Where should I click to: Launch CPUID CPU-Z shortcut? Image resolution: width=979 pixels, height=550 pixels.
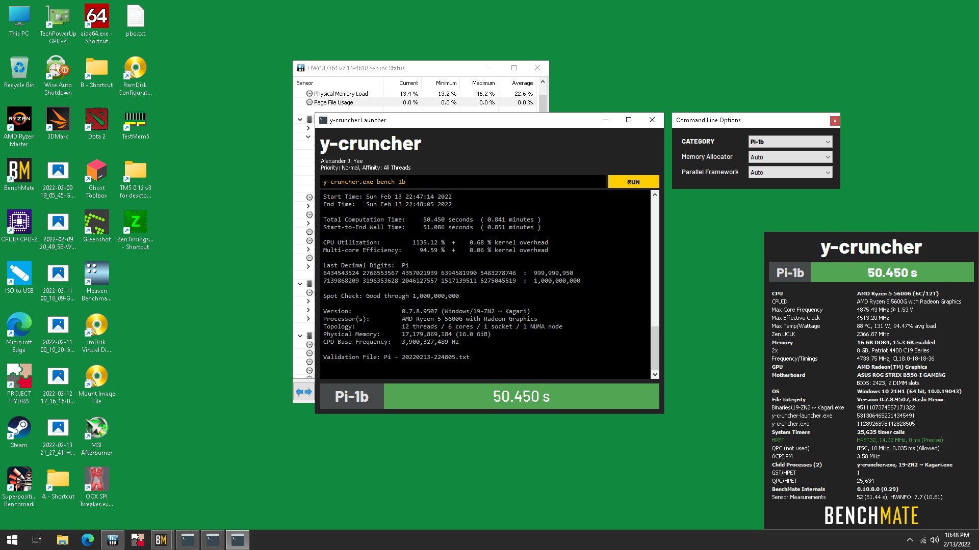[19, 227]
